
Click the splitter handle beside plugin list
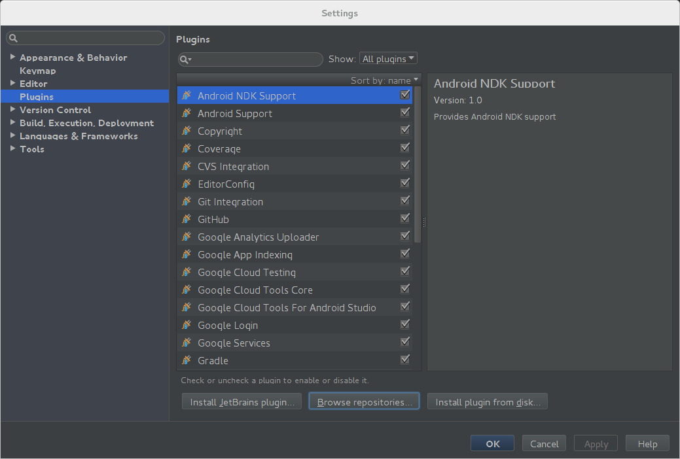click(x=424, y=222)
